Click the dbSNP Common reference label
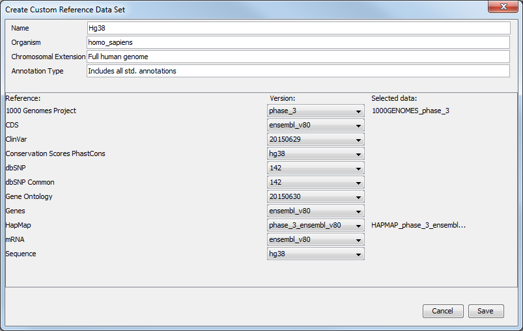 pos(30,183)
